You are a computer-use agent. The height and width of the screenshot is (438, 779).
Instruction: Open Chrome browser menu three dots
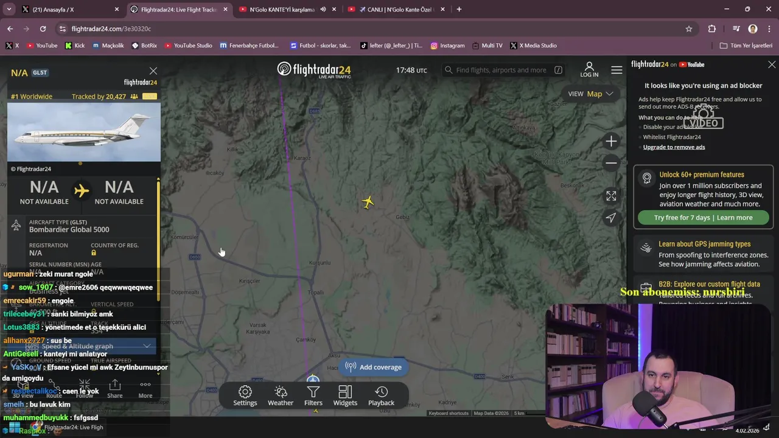[x=769, y=29]
